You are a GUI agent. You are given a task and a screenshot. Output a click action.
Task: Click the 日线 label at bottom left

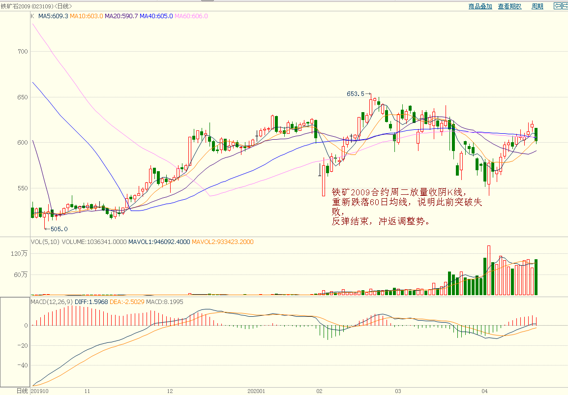[x=22, y=391]
